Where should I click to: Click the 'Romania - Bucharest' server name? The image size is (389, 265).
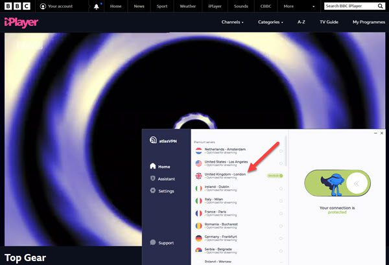point(221,224)
